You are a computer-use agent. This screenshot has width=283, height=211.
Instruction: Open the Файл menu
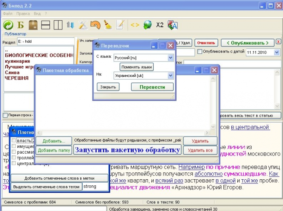pyautogui.click(x=8, y=14)
